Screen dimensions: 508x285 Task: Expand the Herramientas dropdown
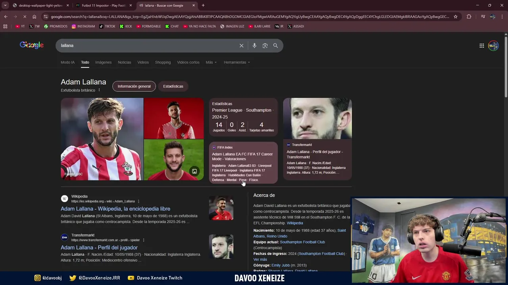point(237,63)
